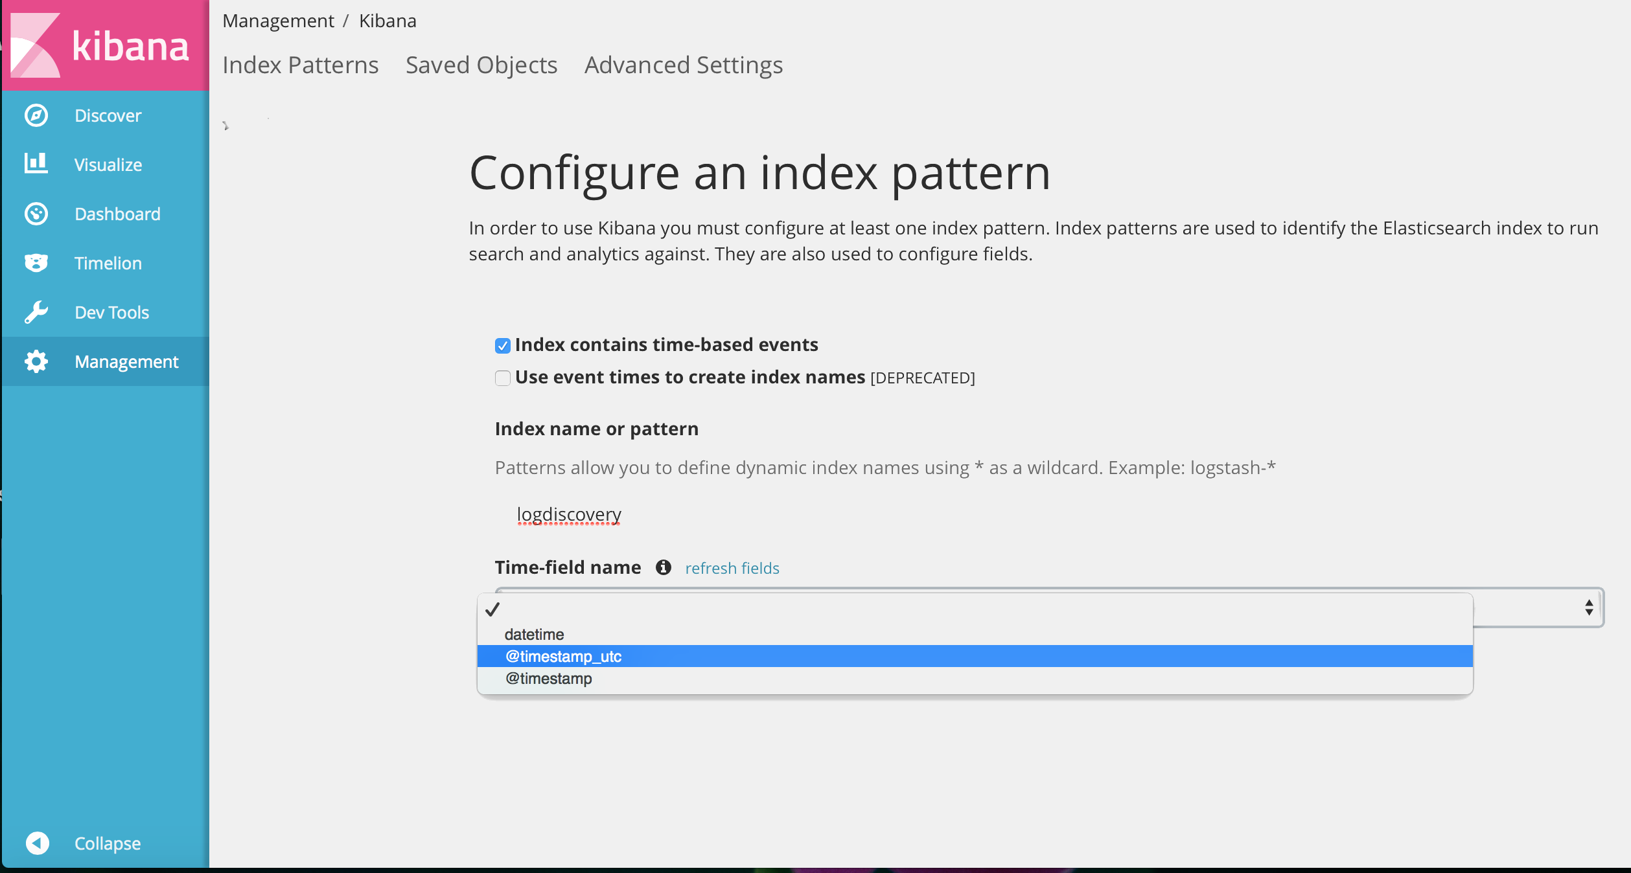The height and width of the screenshot is (873, 1631).
Task: Switch to Saved Objects tab
Action: point(481,65)
